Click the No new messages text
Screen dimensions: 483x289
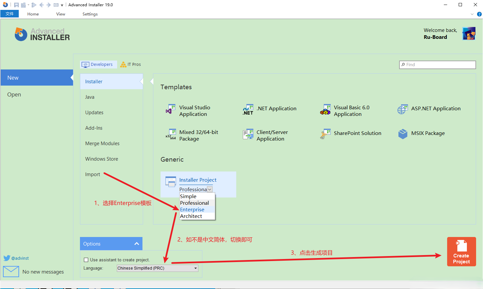[x=43, y=272]
